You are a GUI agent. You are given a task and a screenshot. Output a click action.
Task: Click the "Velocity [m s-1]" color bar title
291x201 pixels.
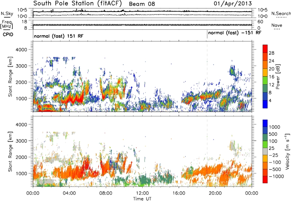(287, 151)
